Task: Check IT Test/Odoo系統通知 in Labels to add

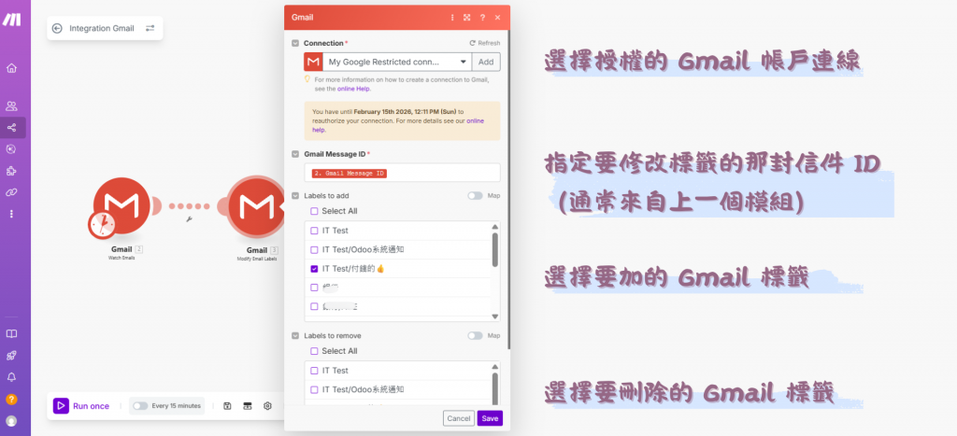Action: [314, 249]
